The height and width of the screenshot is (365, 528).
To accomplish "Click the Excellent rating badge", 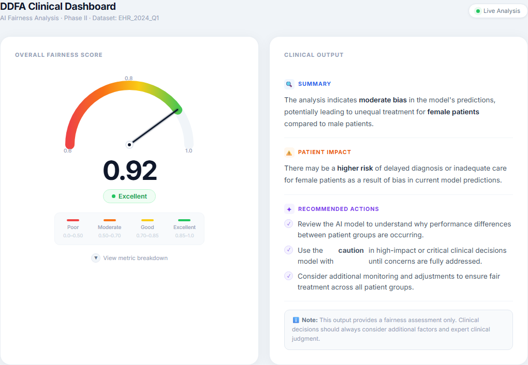I will point(129,196).
